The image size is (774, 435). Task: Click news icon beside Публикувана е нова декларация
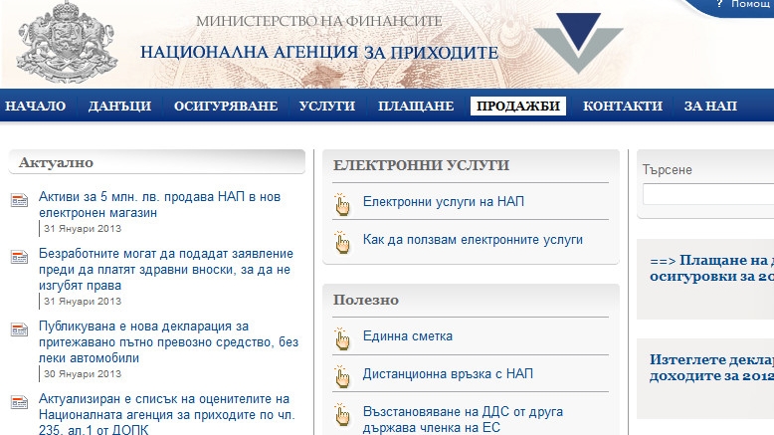pyautogui.click(x=19, y=329)
